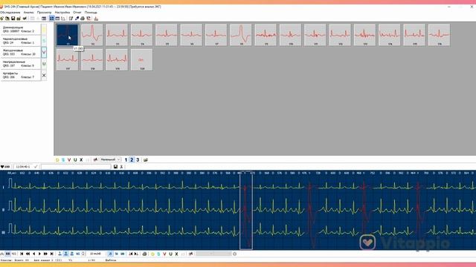Click the icon right of the channel 3 button
Image resolution: width=476 pixels, height=267 pixels.
tap(146, 160)
